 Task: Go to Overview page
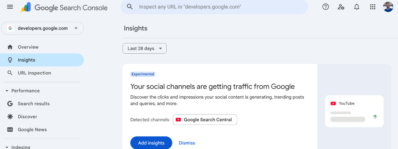point(42,47)
